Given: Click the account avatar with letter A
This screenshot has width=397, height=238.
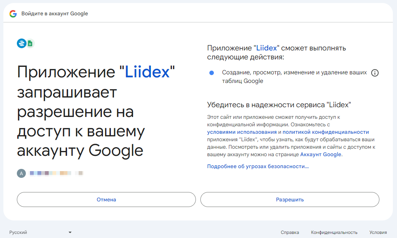Looking at the screenshot, I should click(21, 173).
